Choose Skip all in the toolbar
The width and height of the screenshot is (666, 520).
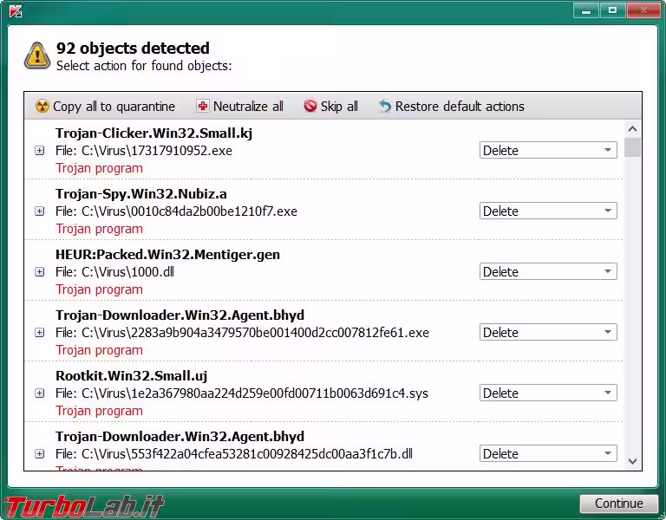point(339,107)
